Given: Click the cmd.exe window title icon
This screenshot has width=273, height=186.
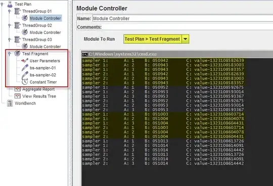Looking at the screenshot, I should tap(85, 54).
